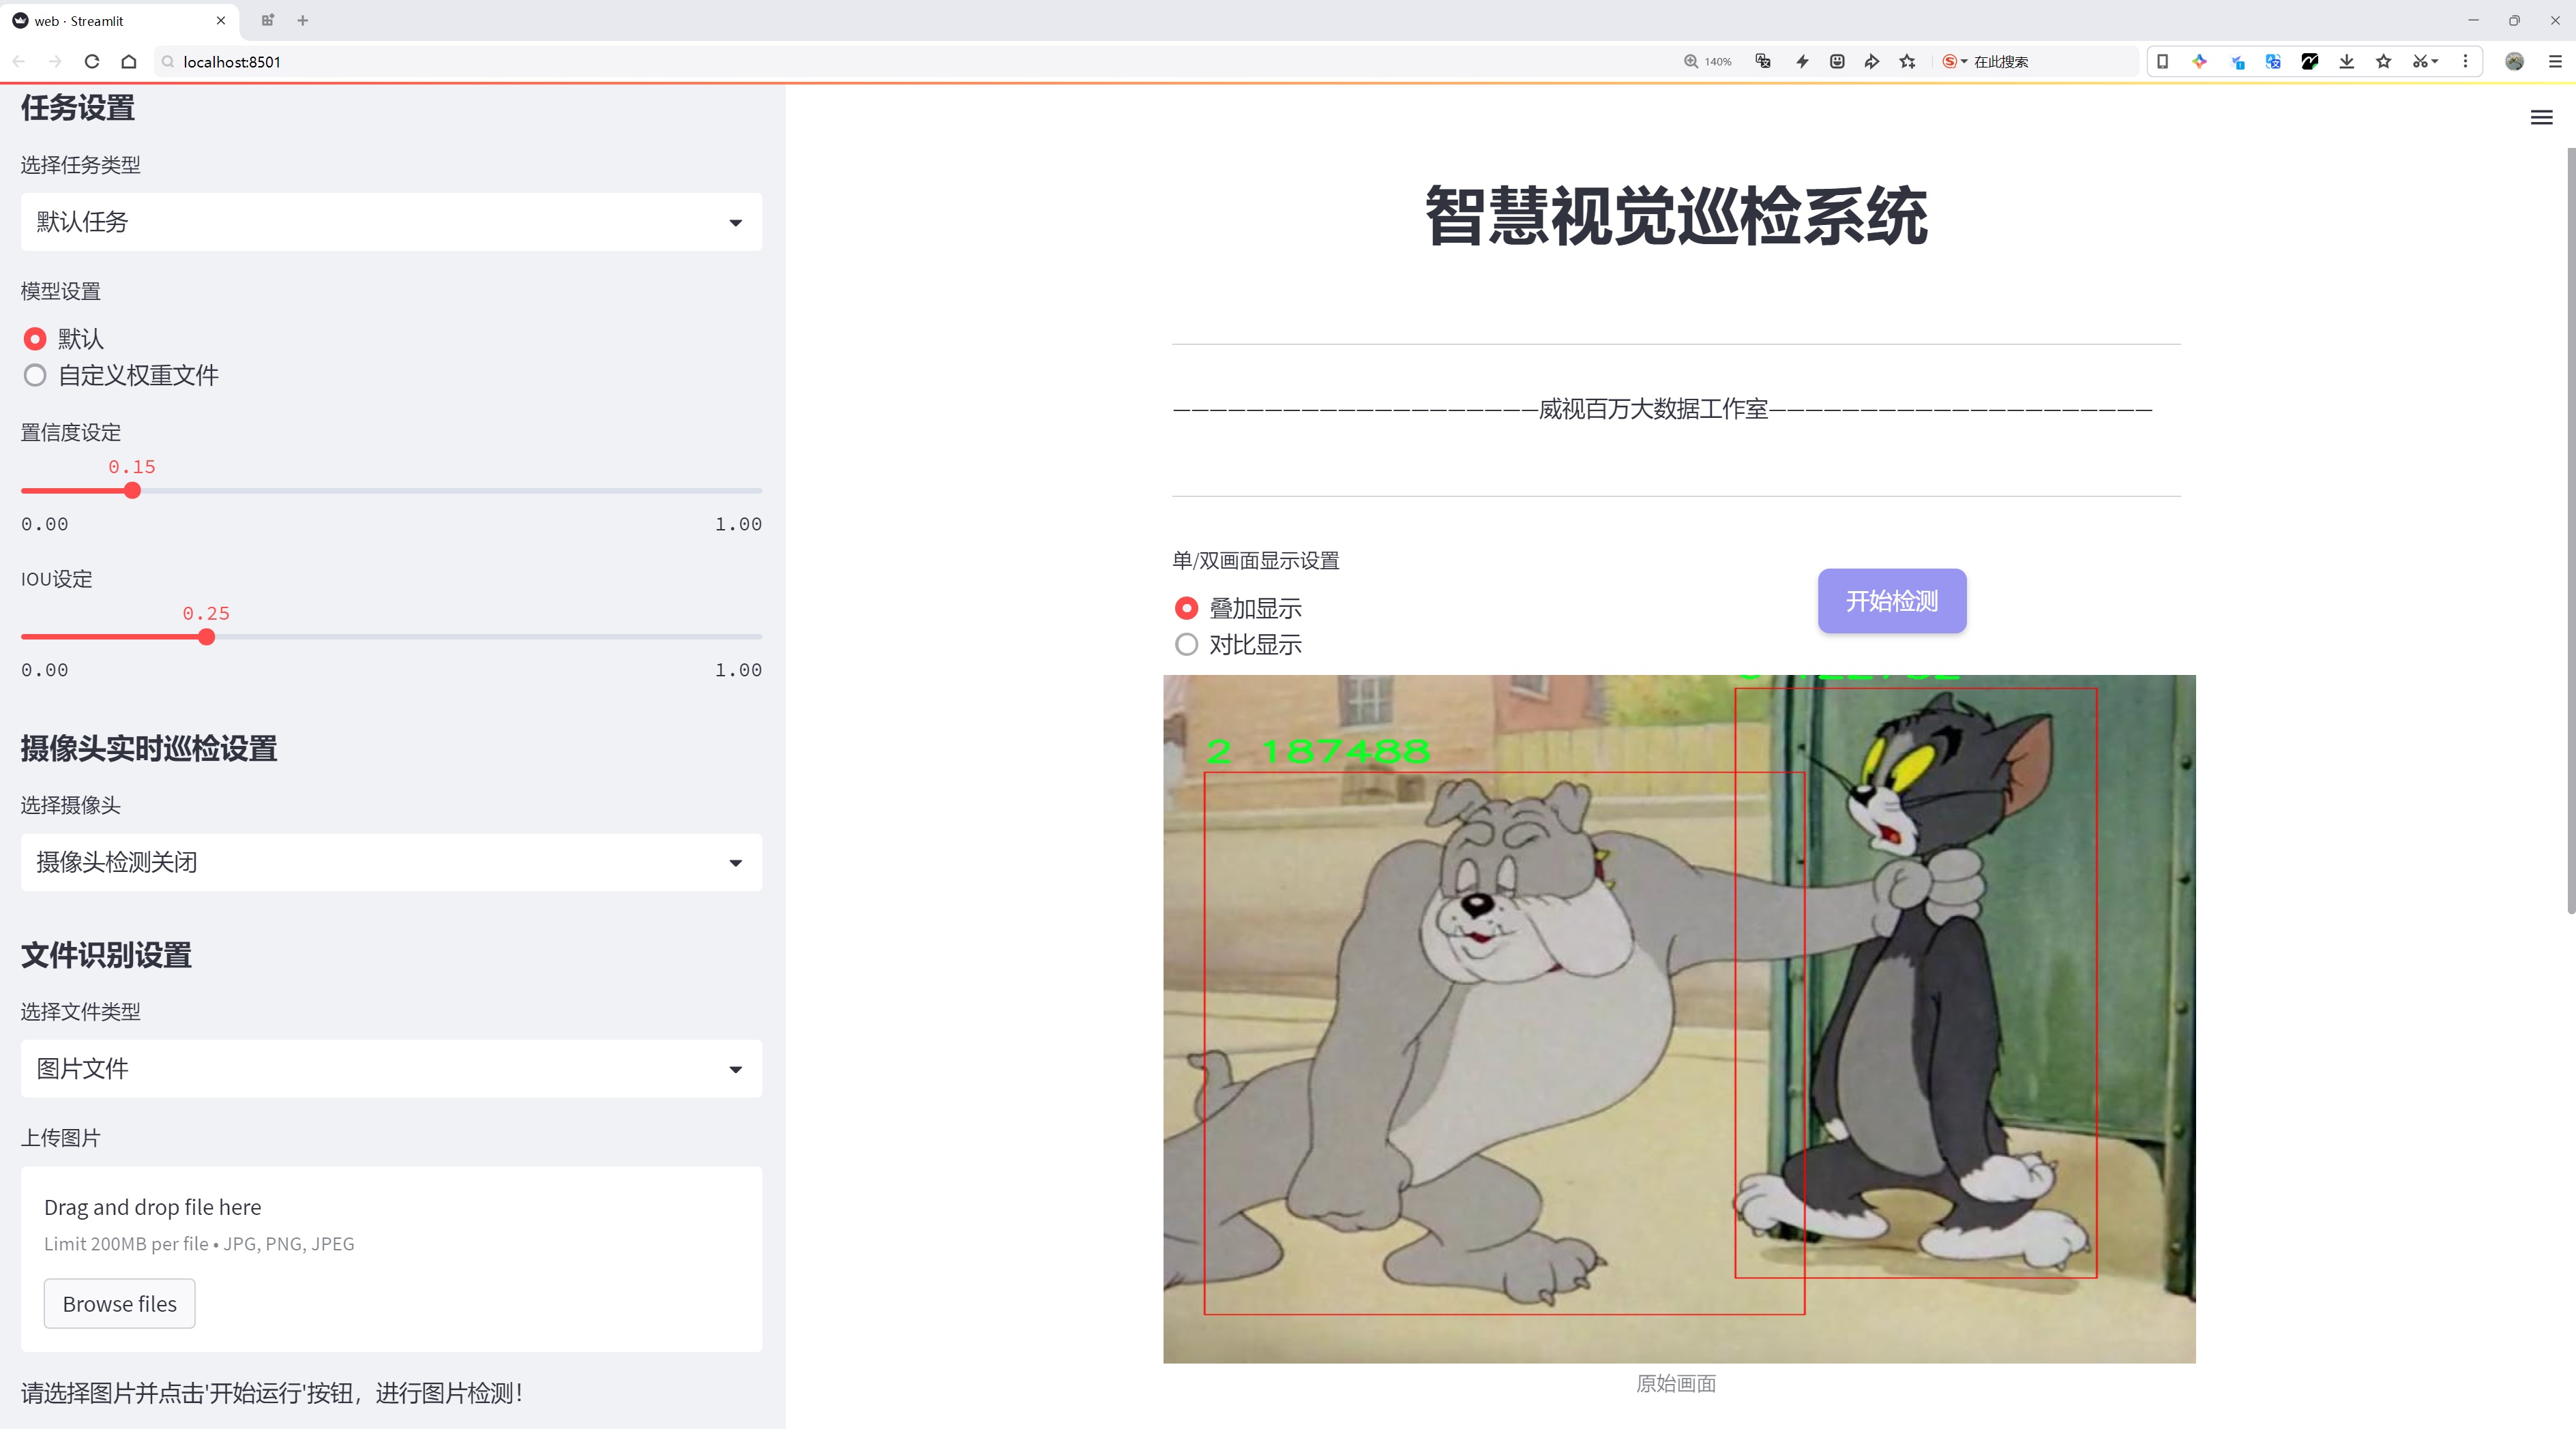Open the Streamlit hamburger menu

click(x=2541, y=118)
